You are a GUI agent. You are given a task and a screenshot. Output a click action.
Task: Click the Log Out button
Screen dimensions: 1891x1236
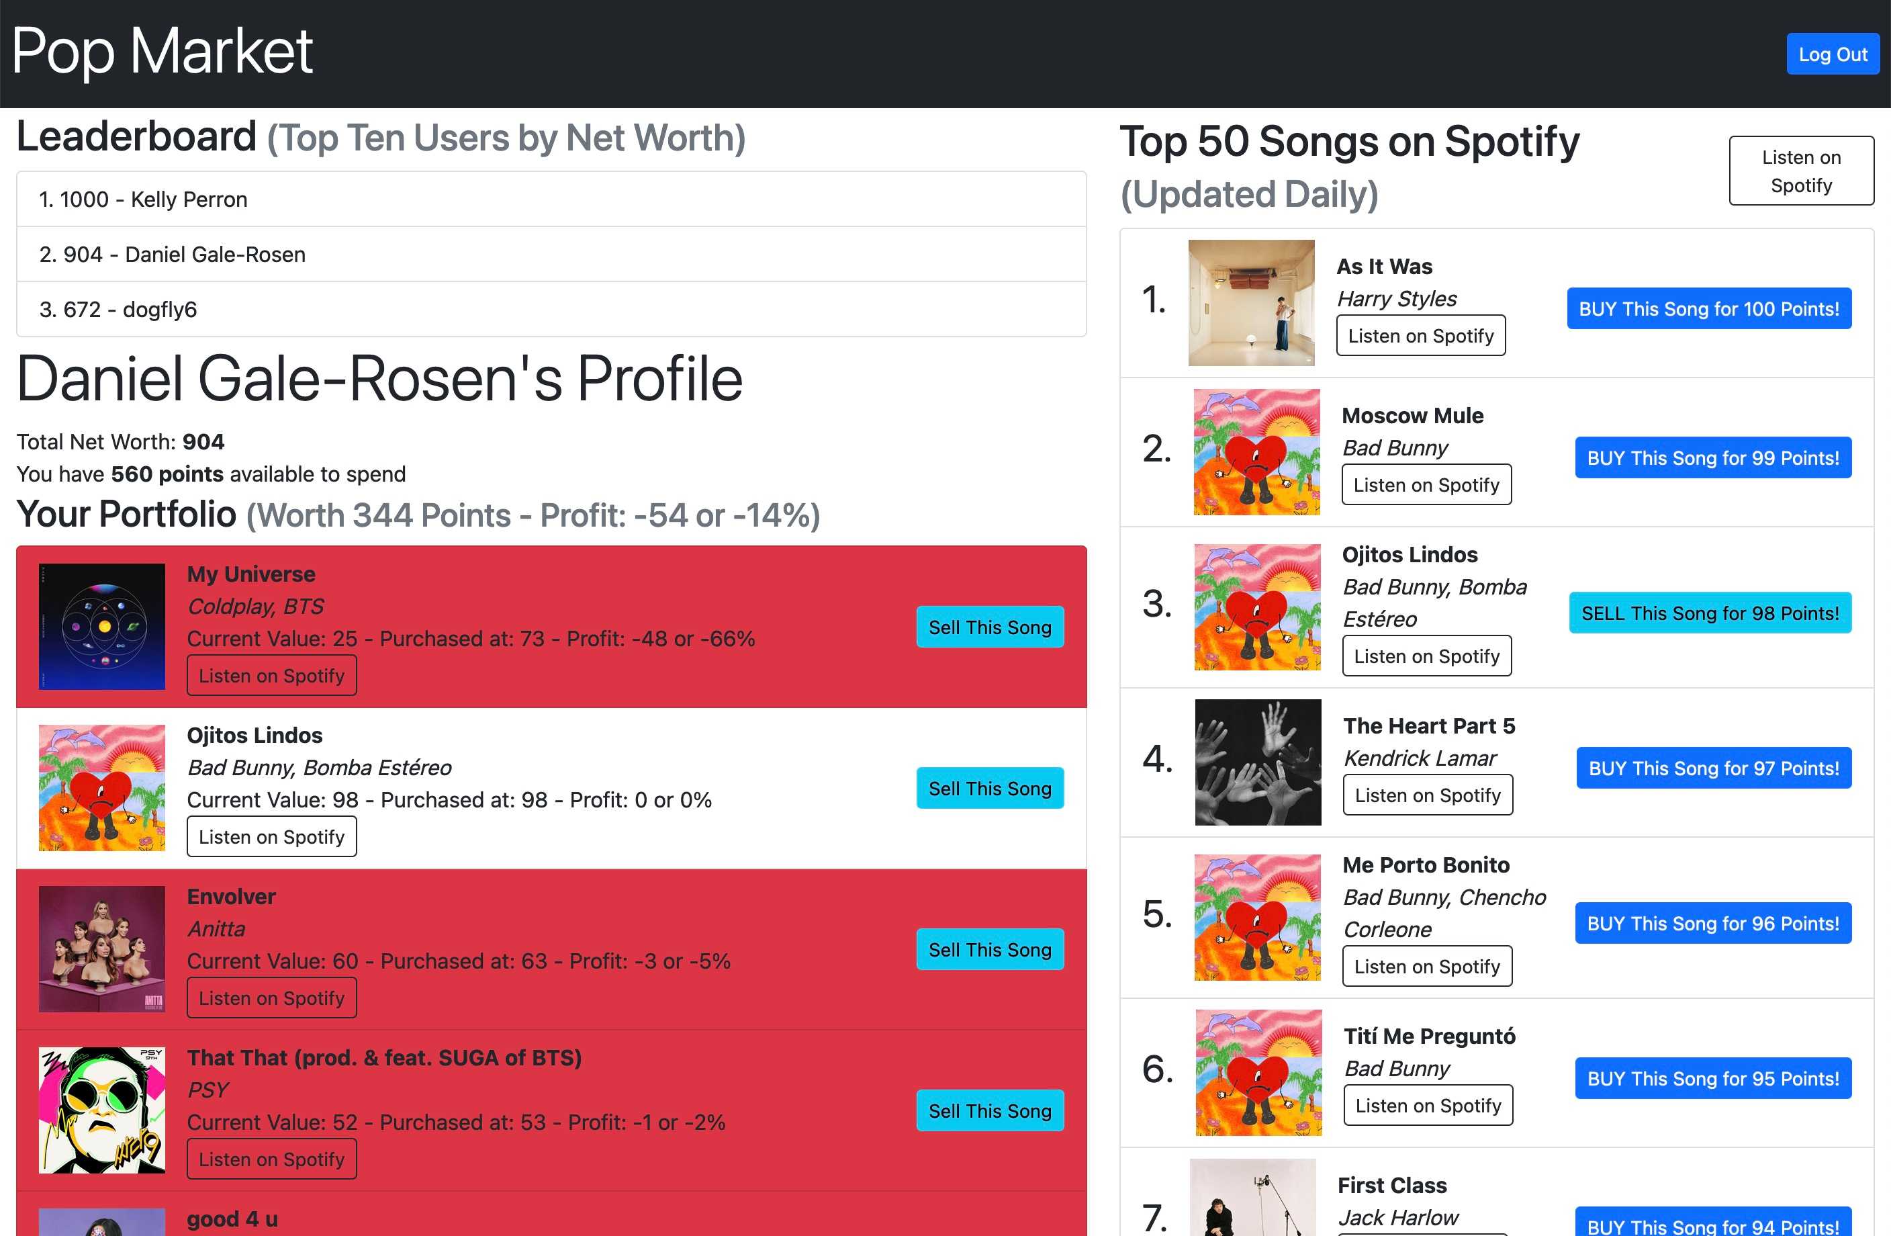[1832, 54]
